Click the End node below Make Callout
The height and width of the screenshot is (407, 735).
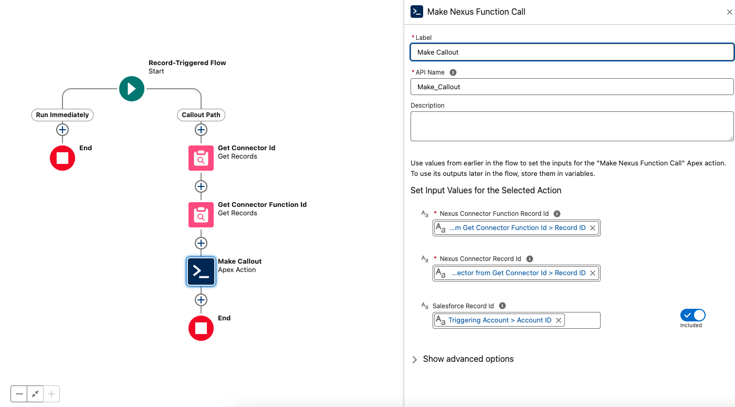(201, 328)
